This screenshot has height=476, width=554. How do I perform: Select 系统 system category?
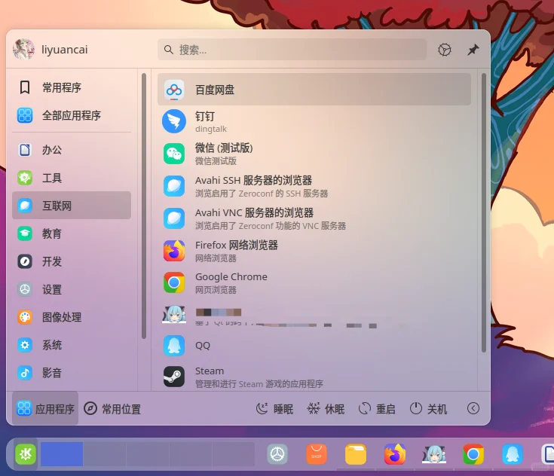coord(72,345)
